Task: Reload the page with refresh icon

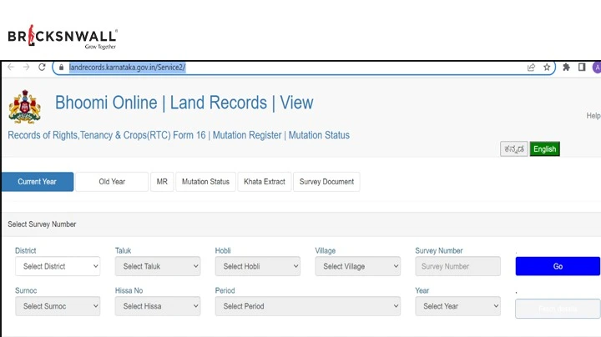Action: coord(42,68)
